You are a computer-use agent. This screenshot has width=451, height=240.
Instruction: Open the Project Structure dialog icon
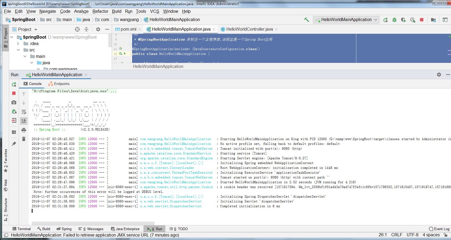click(433, 20)
